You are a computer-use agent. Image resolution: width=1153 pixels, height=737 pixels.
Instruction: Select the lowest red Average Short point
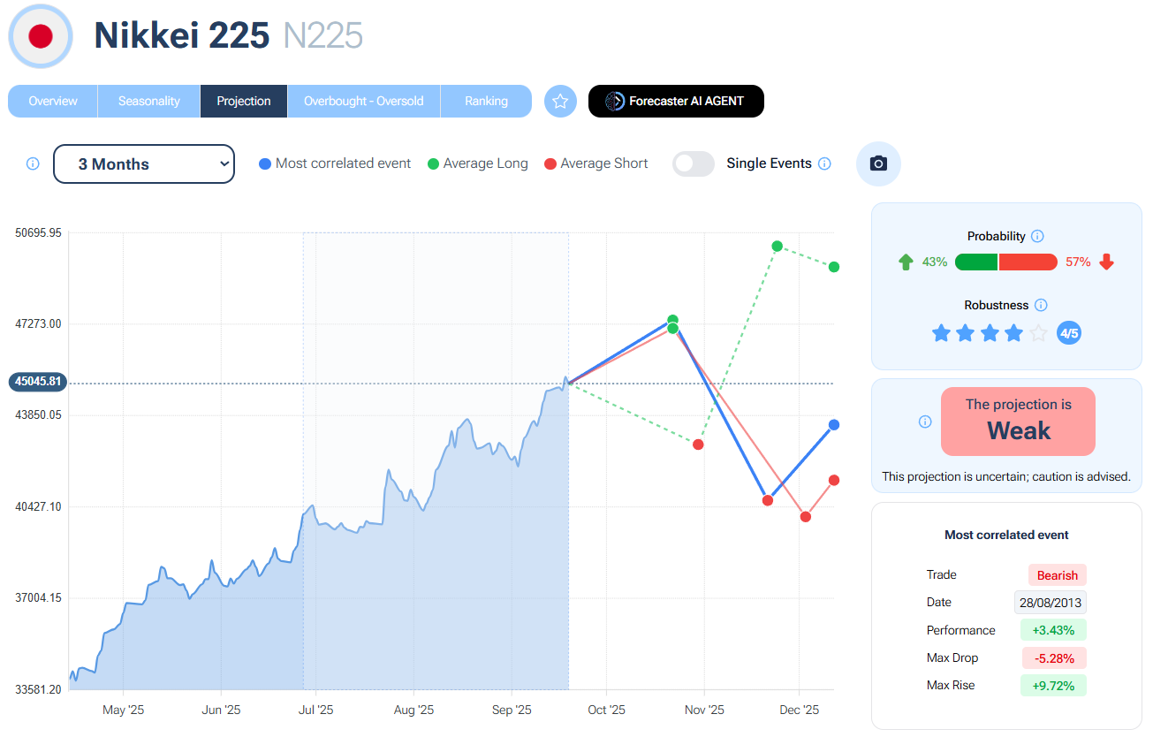pos(806,517)
